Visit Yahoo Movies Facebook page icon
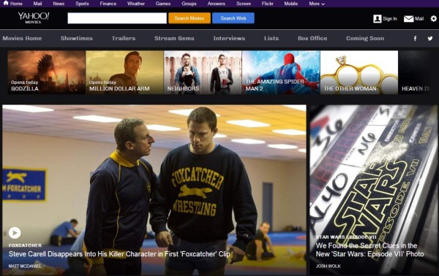 click(x=415, y=38)
